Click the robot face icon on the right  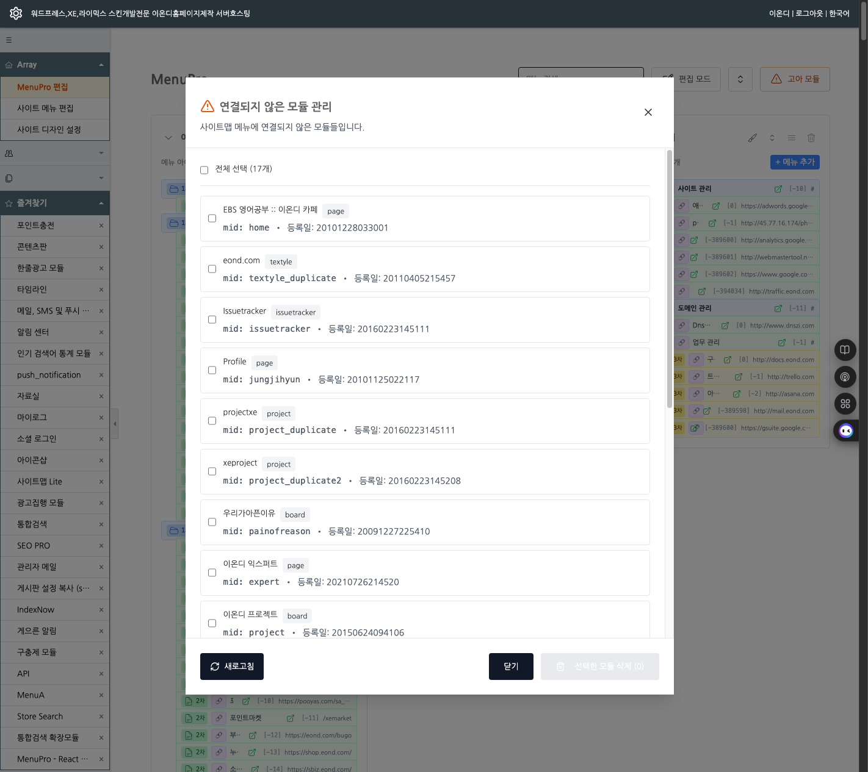845,431
